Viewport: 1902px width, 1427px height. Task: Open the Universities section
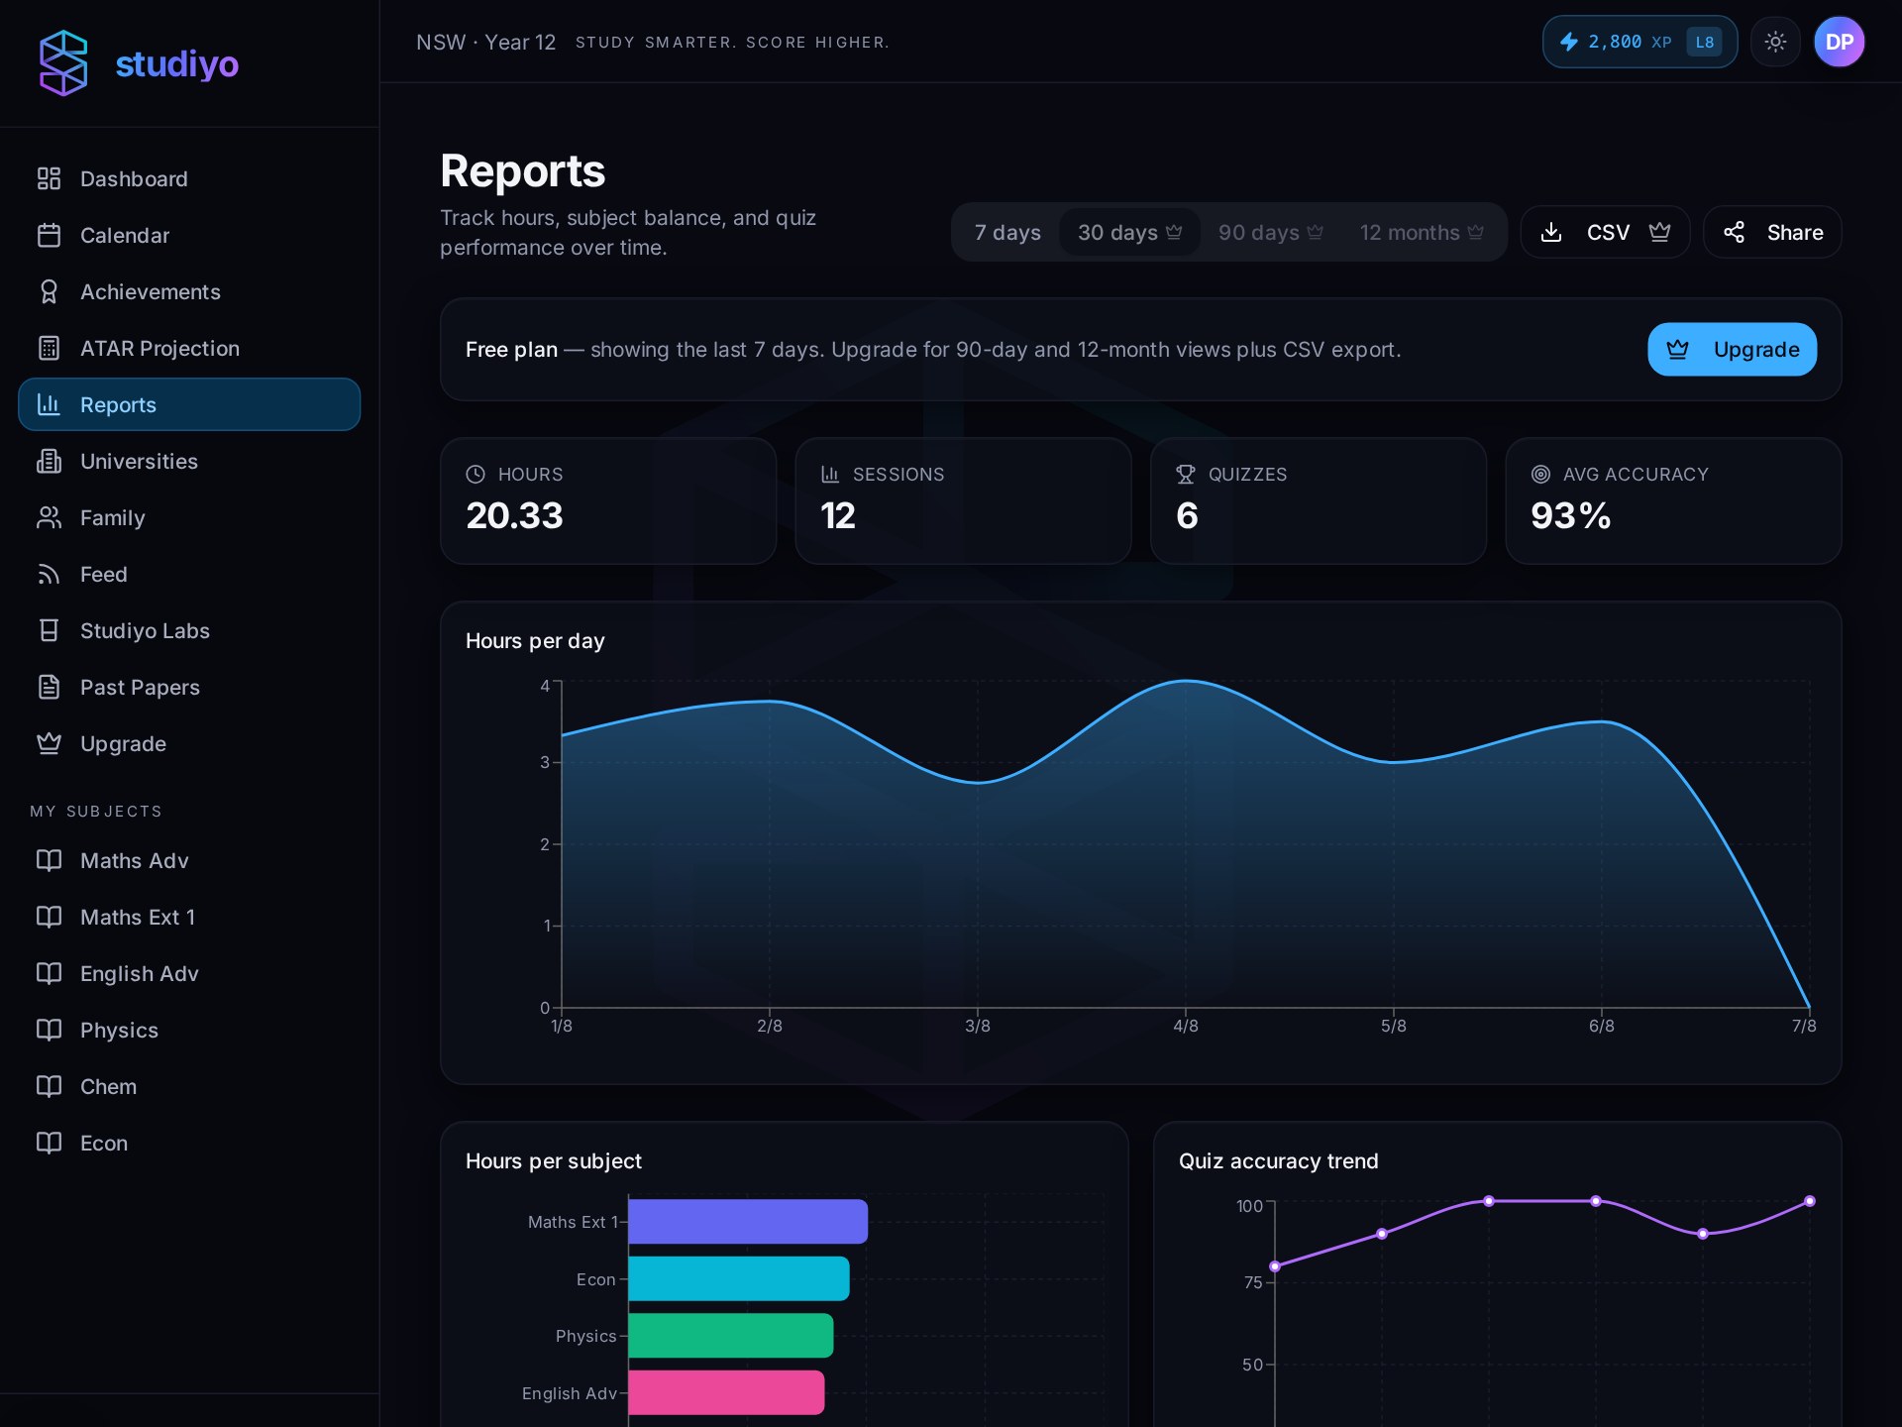tap(189, 461)
